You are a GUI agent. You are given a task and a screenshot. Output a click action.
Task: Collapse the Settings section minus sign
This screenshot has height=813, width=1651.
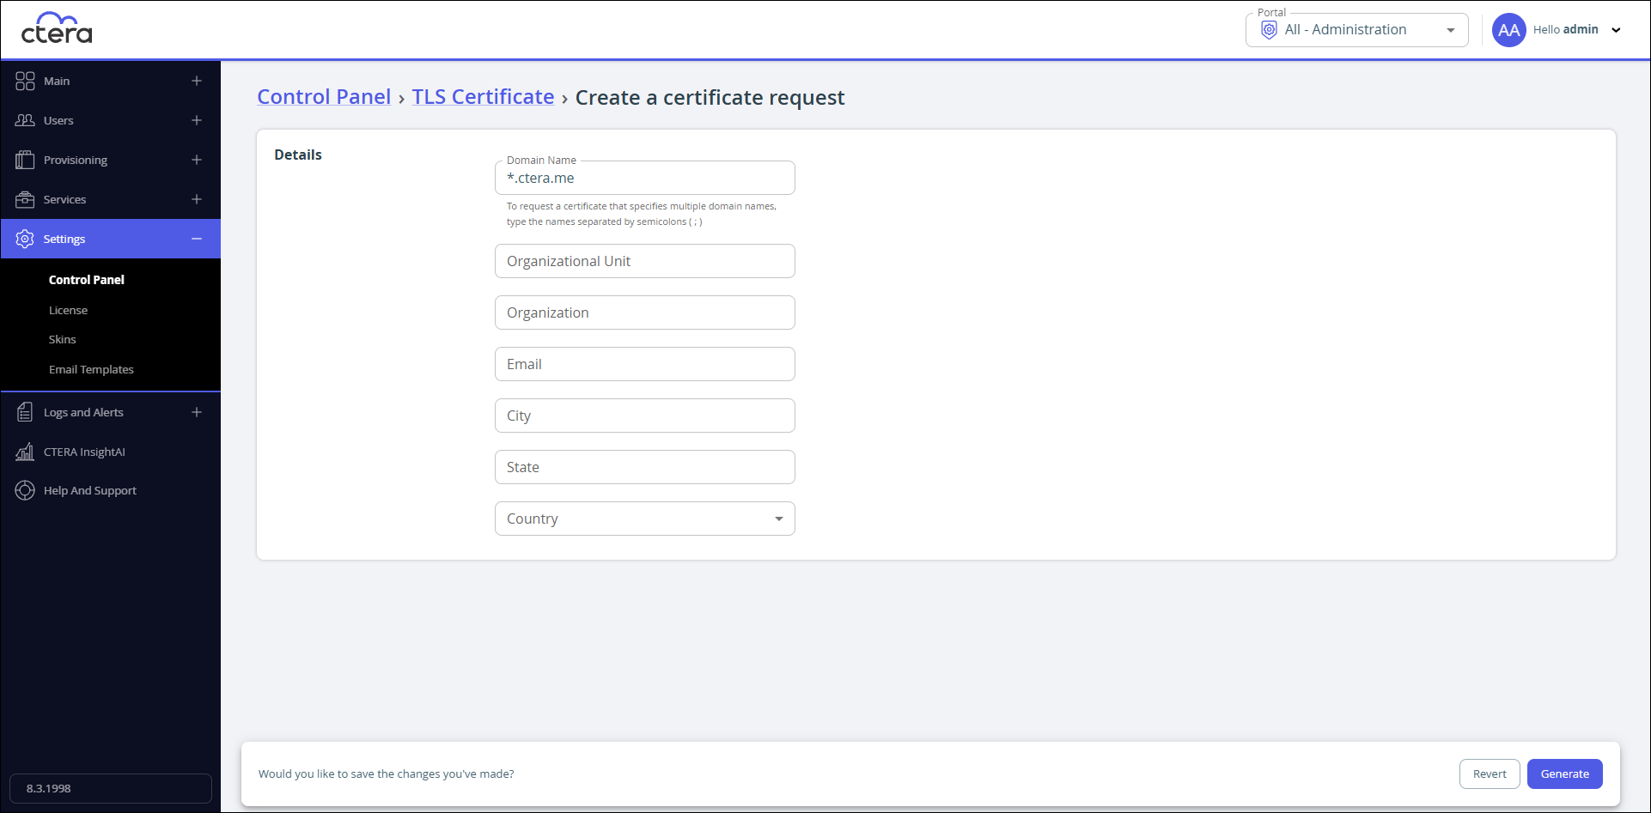[x=197, y=239]
